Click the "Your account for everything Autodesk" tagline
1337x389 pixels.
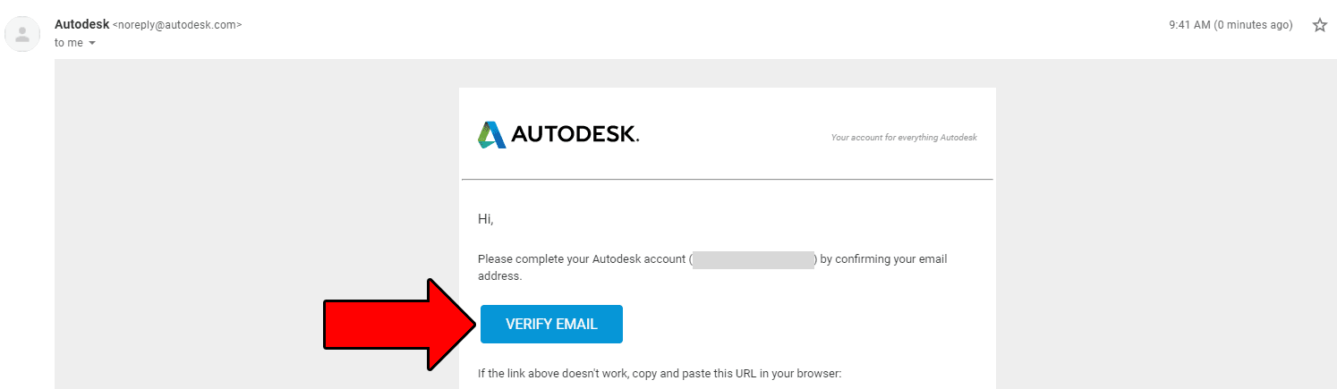pyautogui.click(x=904, y=138)
